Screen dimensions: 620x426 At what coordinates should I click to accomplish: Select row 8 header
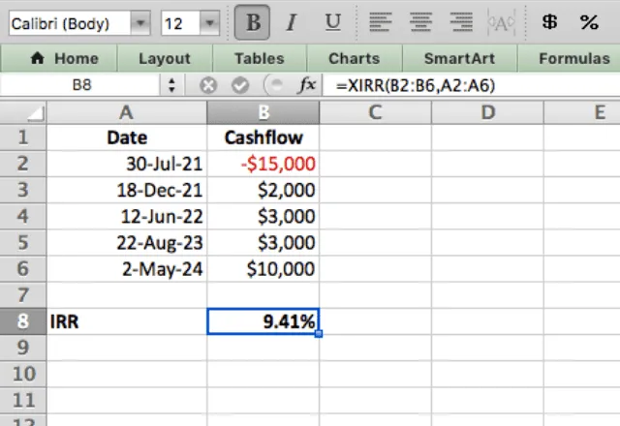pos(23,321)
